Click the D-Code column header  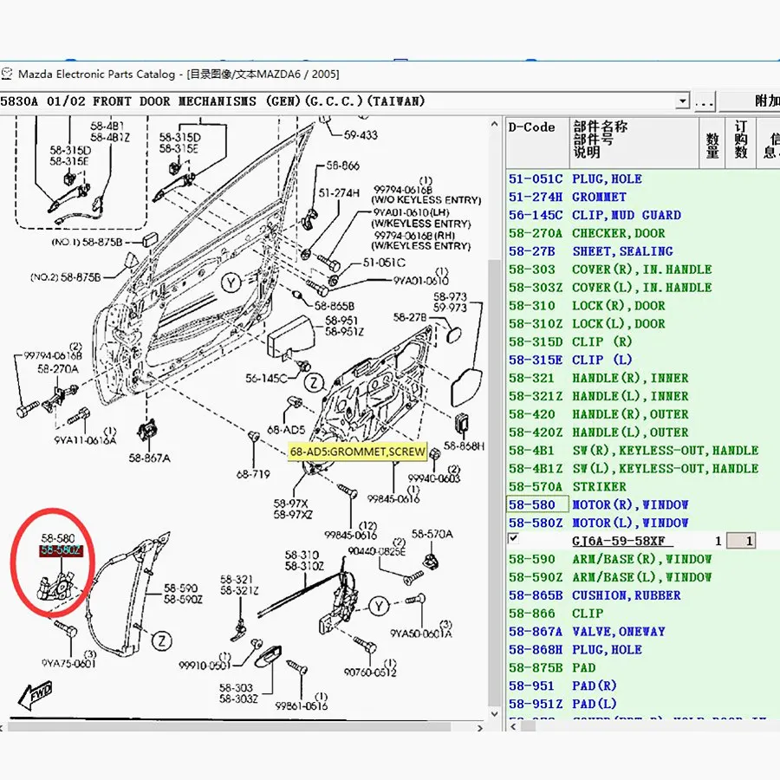coord(537,143)
